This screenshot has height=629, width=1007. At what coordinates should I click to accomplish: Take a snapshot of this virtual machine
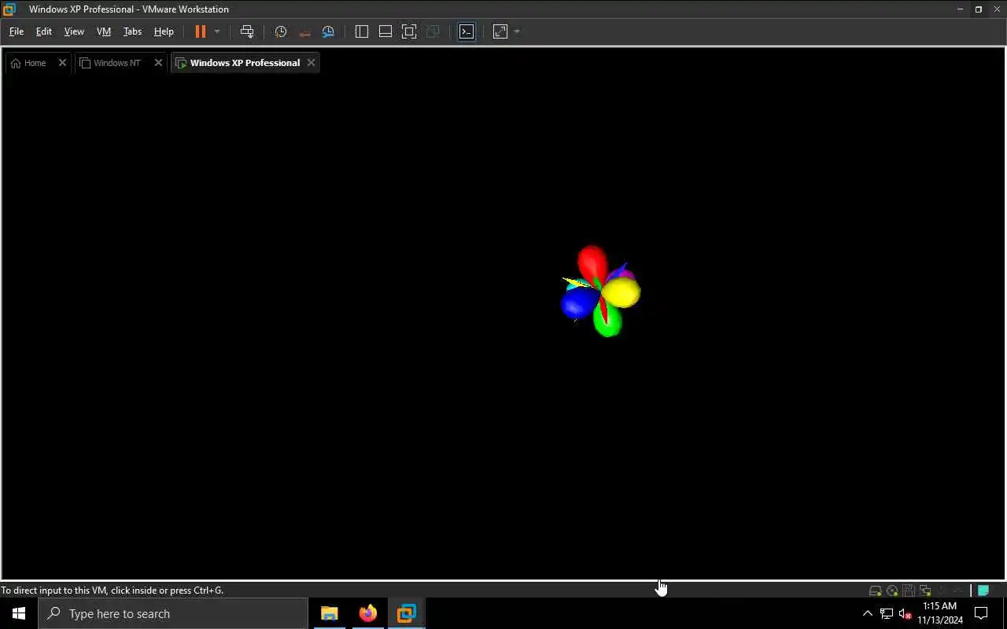pyautogui.click(x=281, y=31)
